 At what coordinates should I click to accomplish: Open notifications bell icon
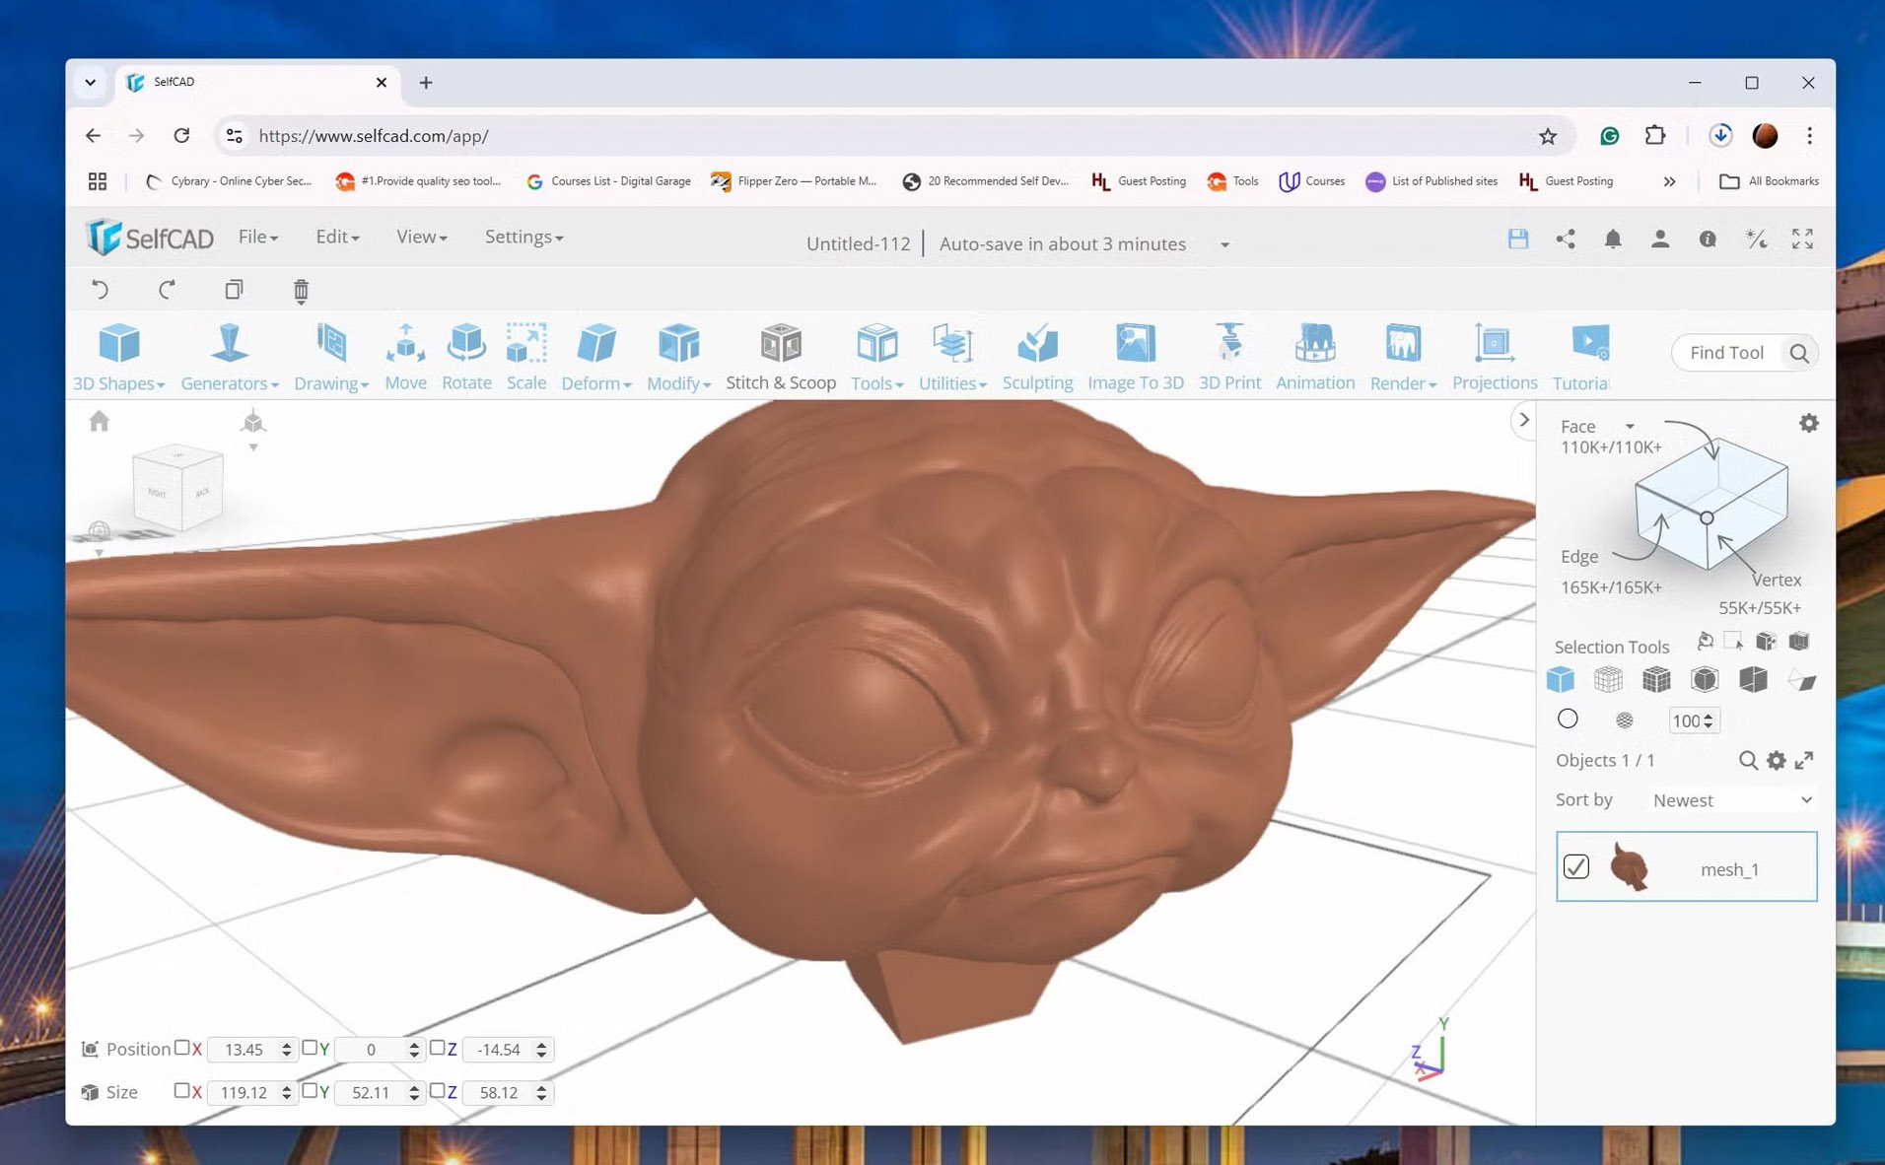point(1613,239)
